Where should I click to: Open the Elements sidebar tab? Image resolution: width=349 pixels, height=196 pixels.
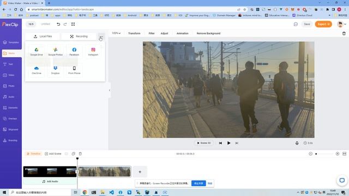[x=11, y=108]
